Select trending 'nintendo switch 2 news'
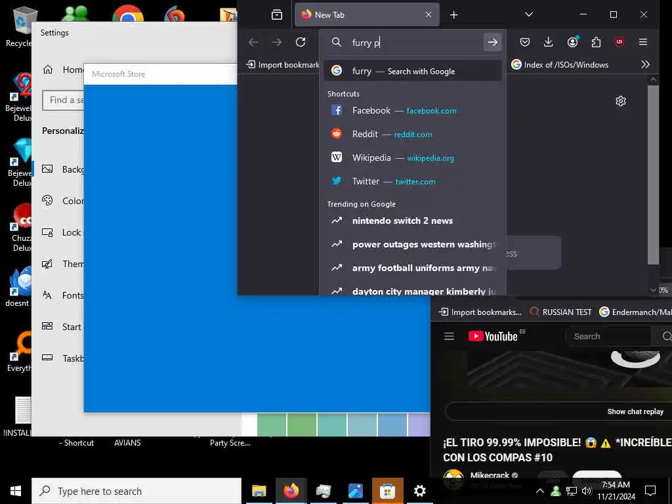The width and height of the screenshot is (672, 504). pyautogui.click(x=412, y=220)
